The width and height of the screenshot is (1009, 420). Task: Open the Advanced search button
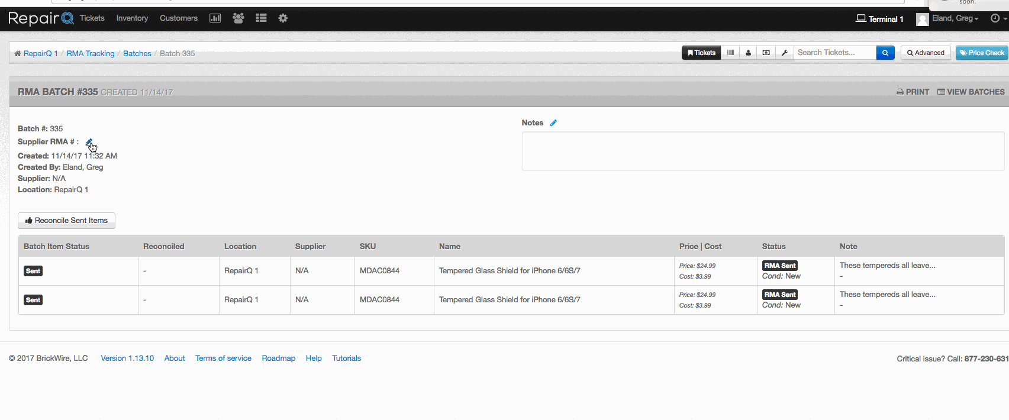pyautogui.click(x=926, y=53)
